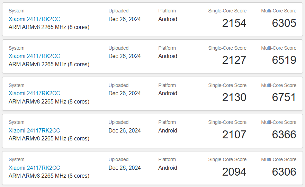Select the multi-core score 6306
305x187 pixels.
pos(284,172)
